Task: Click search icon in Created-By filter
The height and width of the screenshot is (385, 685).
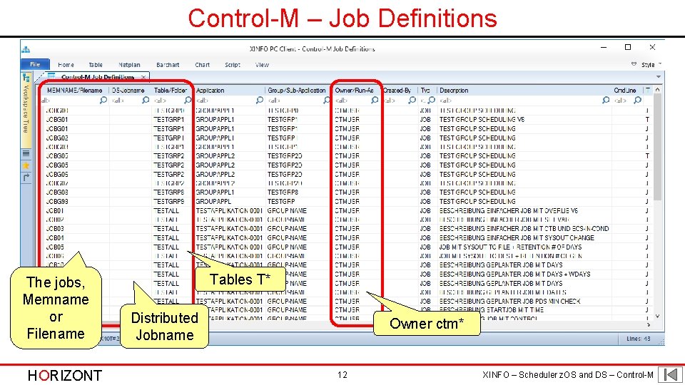Action: coord(412,100)
